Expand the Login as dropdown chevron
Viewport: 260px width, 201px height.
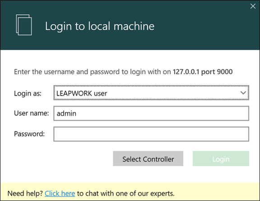click(x=243, y=93)
